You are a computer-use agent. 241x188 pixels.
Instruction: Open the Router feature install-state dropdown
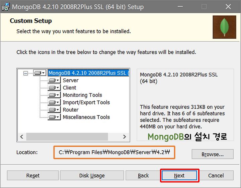(54, 110)
